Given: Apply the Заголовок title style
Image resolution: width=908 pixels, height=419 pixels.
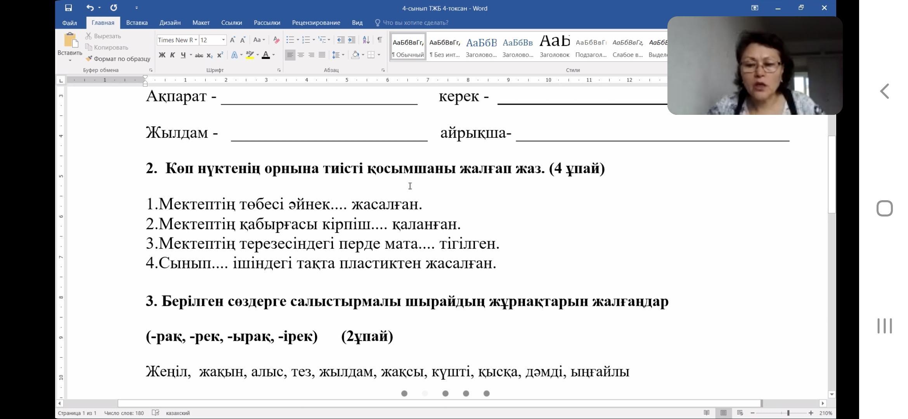Looking at the screenshot, I should pos(554,47).
